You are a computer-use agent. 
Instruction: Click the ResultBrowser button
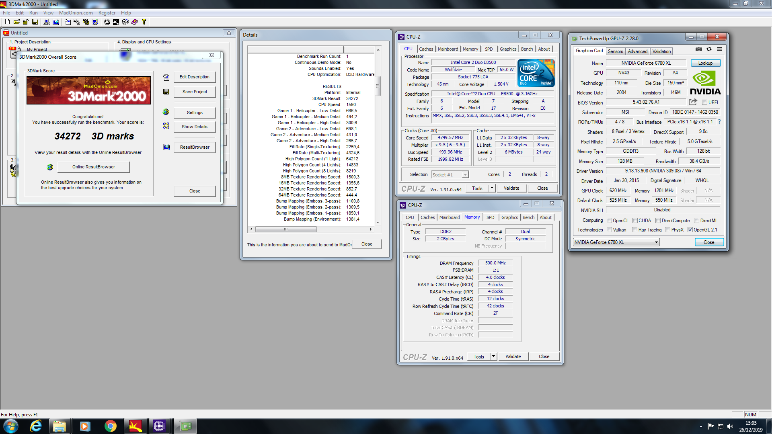[195, 147]
